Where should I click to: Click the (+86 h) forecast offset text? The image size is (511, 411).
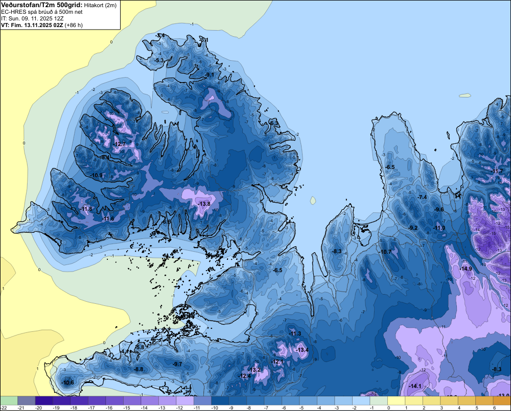tap(74, 25)
